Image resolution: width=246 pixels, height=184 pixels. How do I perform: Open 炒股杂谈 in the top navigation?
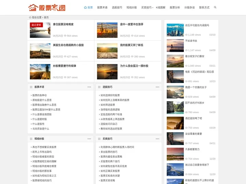point(190,7)
